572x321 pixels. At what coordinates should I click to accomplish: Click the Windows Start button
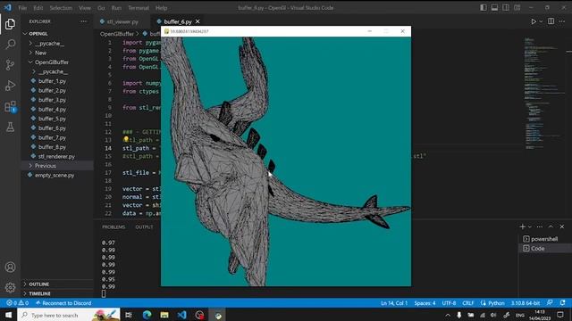click(x=8, y=315)
